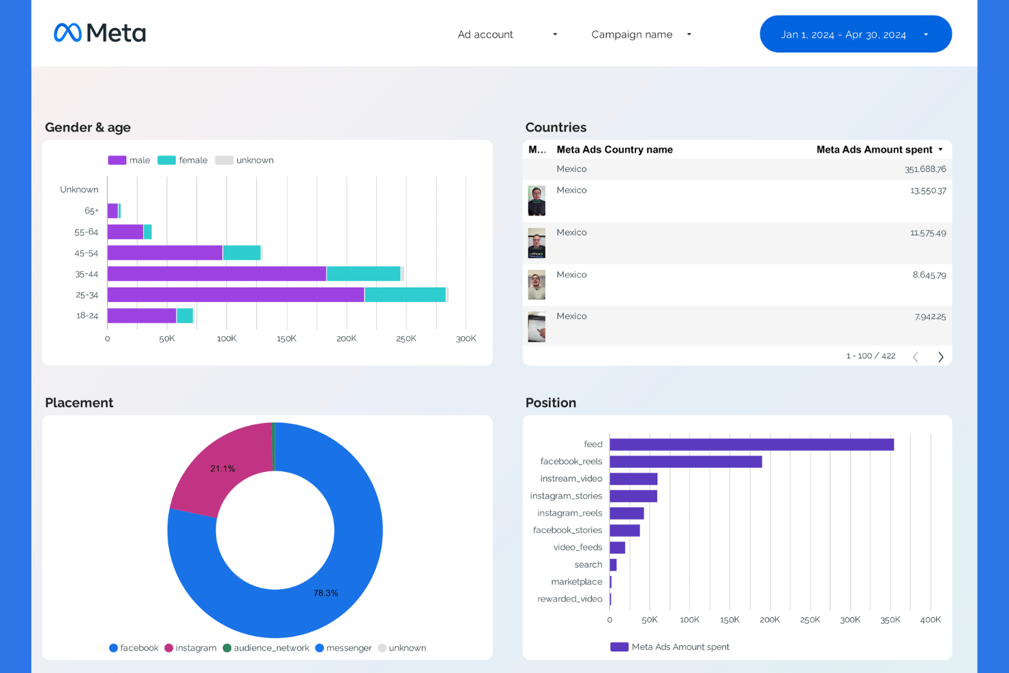Open the Campaign name dropdown
Screen dimensions: 1009x673
[x=642, y=34]
